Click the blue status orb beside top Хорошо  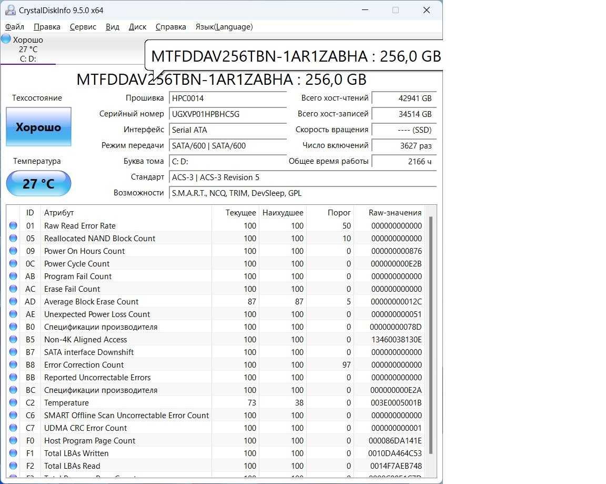click(x=6, y=38)
